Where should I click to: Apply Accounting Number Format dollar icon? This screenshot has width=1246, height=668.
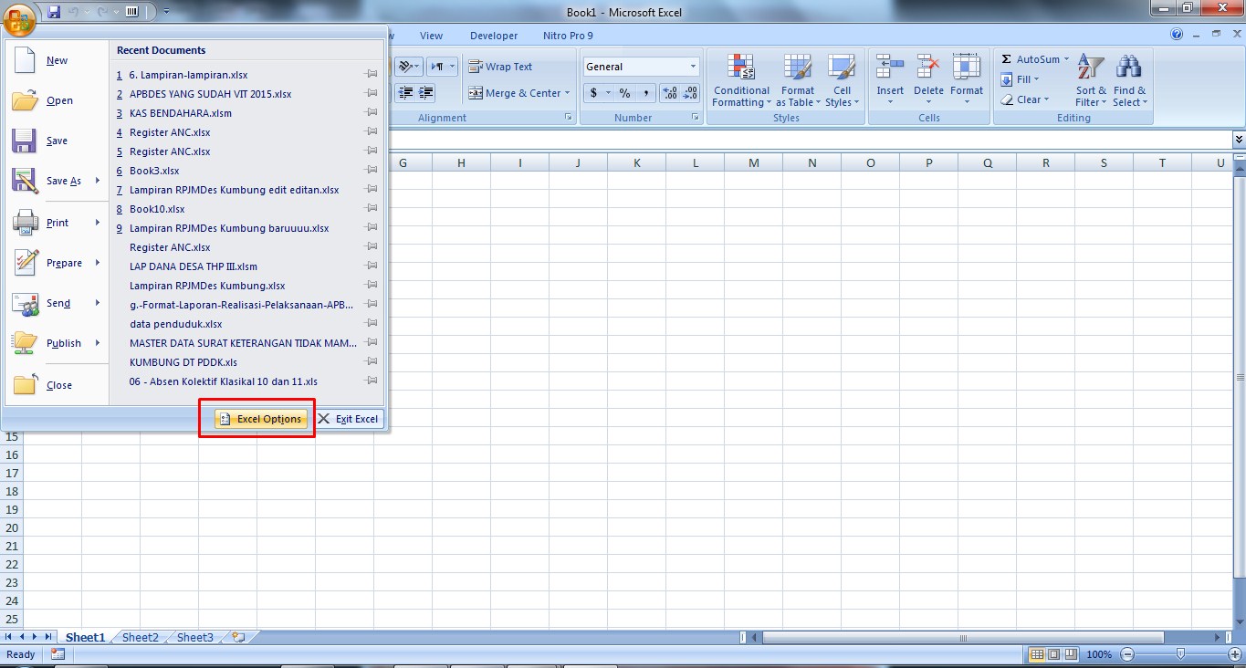pyautogui.click(x=594, y=93)
